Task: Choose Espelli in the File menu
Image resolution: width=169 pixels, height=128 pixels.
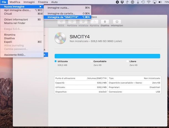Action: point(22,42)
